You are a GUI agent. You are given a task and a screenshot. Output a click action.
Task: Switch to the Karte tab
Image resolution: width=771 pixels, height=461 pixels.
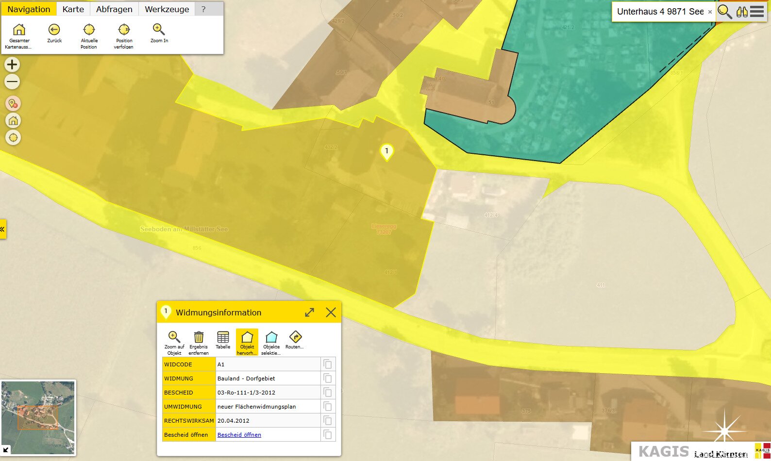[x=73, y=9]
